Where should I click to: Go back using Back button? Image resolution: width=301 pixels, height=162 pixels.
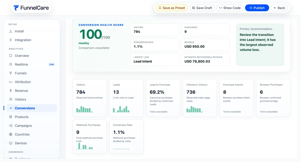coord(279,8)
